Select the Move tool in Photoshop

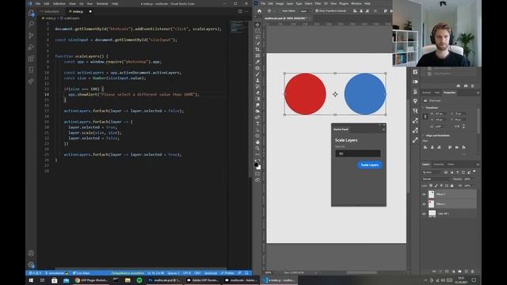(x=257, y=25)
